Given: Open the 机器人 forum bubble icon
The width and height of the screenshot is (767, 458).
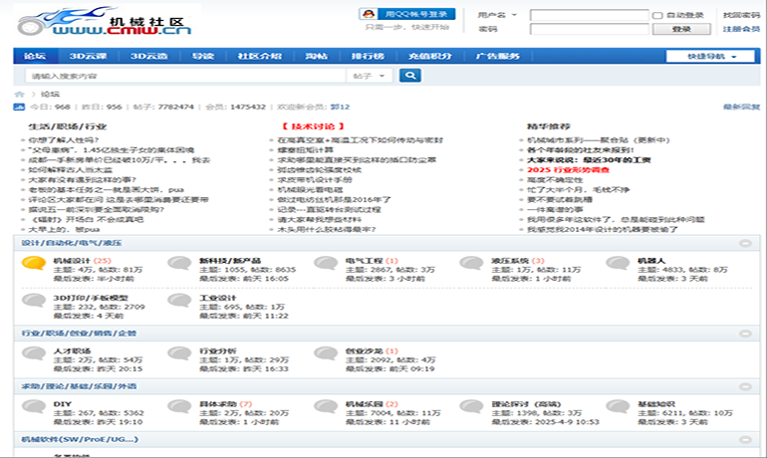Looking at the screenshot, I should click(x=619, y=264).
